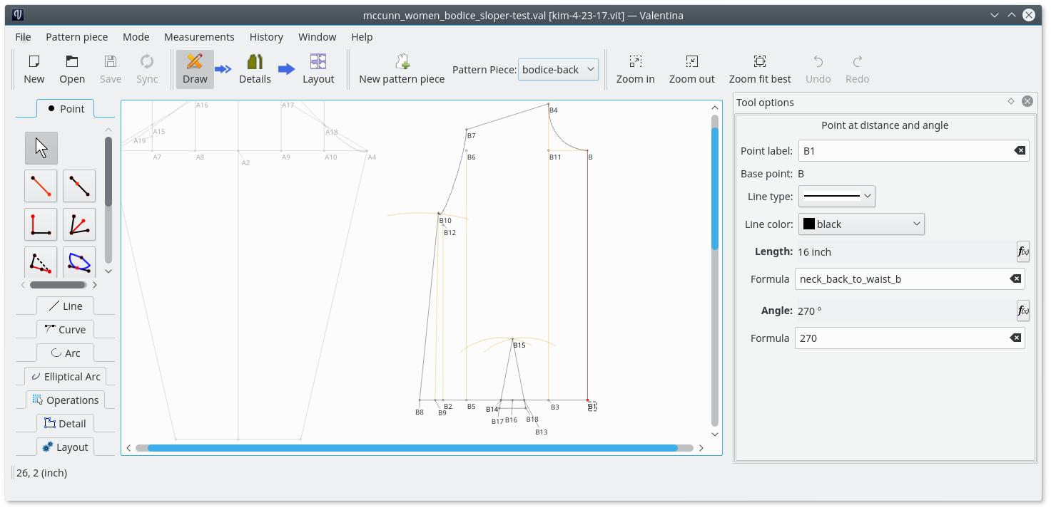Switch to Details mode
This screenshot has width=1051, height=510.
click(255, 69)
